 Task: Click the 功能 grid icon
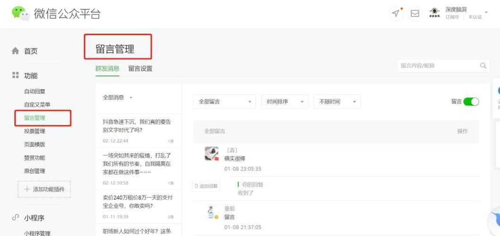click(x=16, y=76)
